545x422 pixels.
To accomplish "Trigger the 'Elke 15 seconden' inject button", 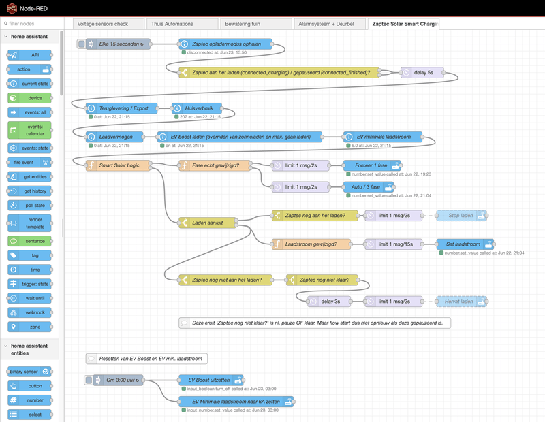I will (x=81, y=44).
